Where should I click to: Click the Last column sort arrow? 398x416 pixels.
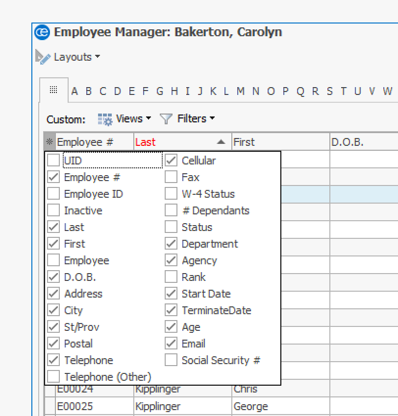[x=221, y=142]
